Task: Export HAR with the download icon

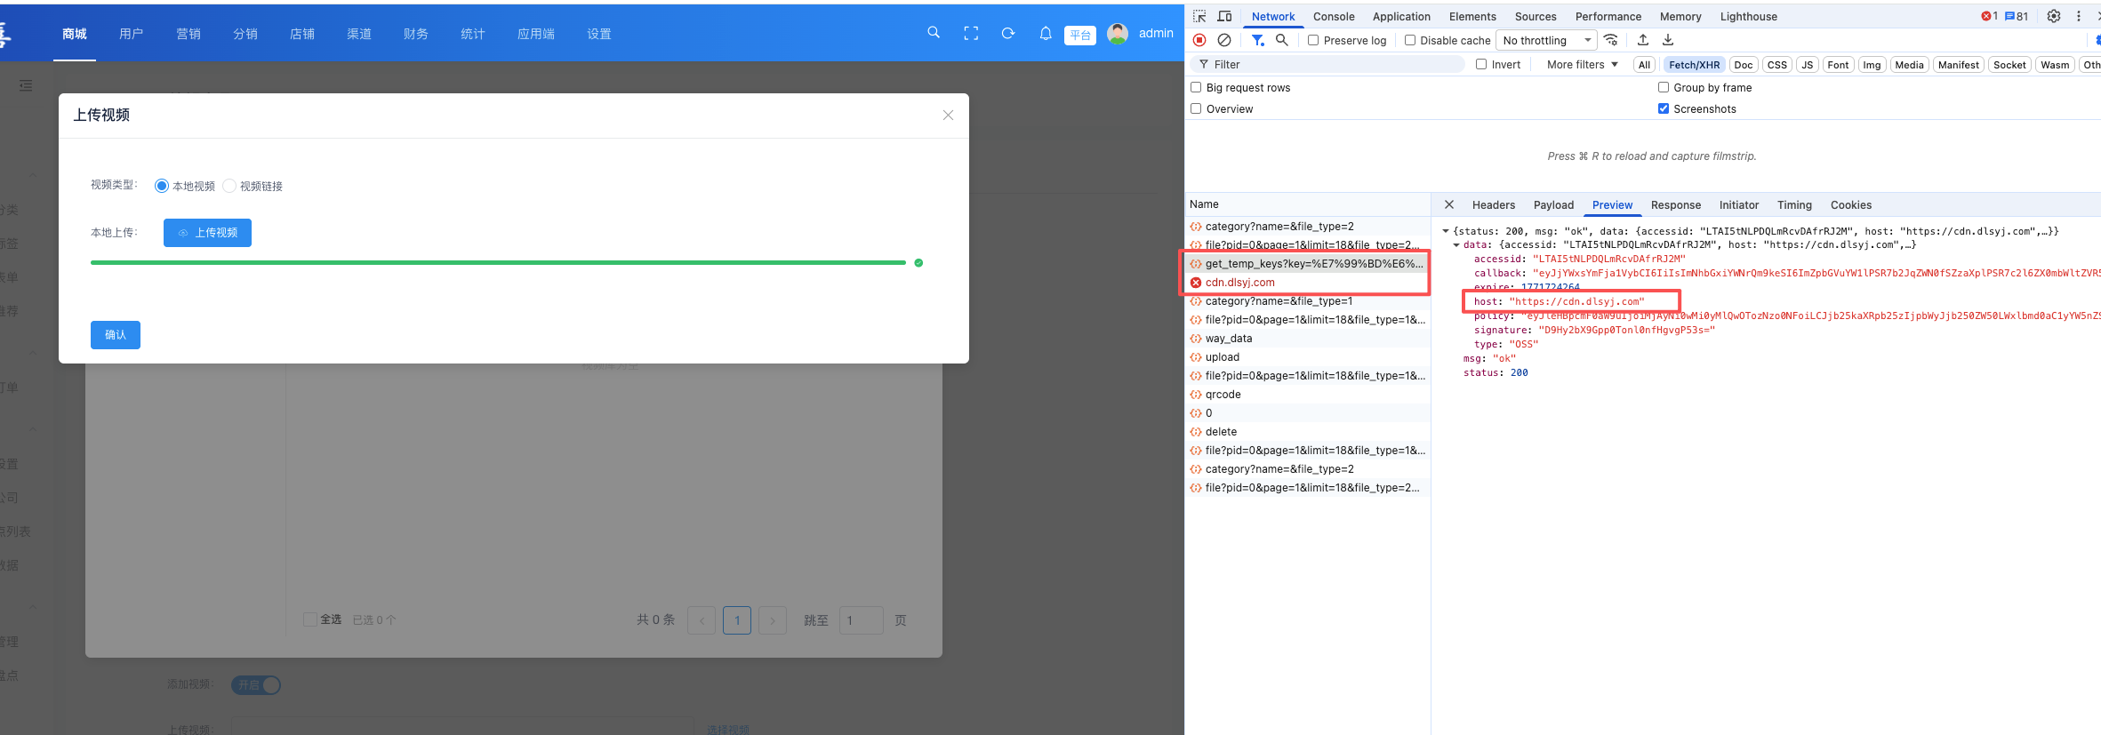Action: (1668, 40)
